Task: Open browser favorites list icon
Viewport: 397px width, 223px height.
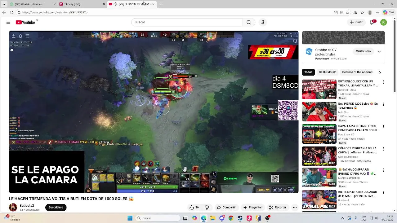Action: [x=363, y=12]
